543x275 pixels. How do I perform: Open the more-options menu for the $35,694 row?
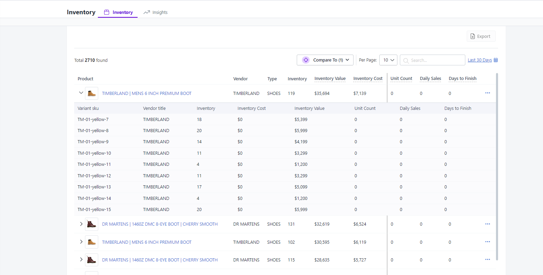(488, 93)
